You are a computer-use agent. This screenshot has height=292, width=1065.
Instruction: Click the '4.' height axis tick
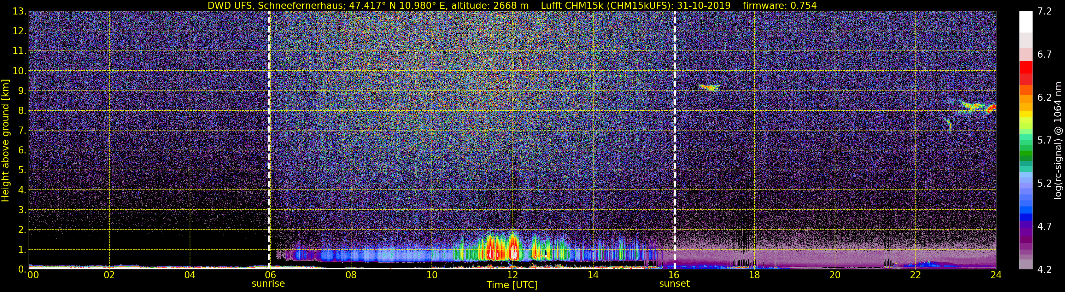pos(22,190)
